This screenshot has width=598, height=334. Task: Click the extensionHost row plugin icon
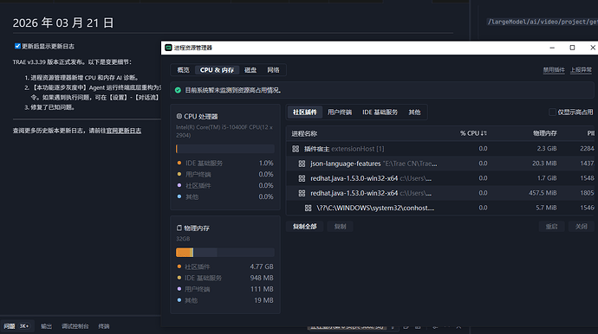[x=296, y=149]
